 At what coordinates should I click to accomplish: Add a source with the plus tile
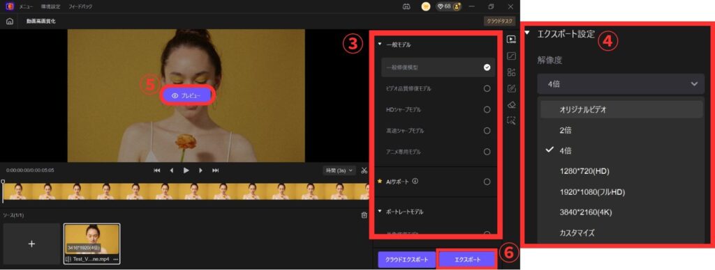(31, 244)
